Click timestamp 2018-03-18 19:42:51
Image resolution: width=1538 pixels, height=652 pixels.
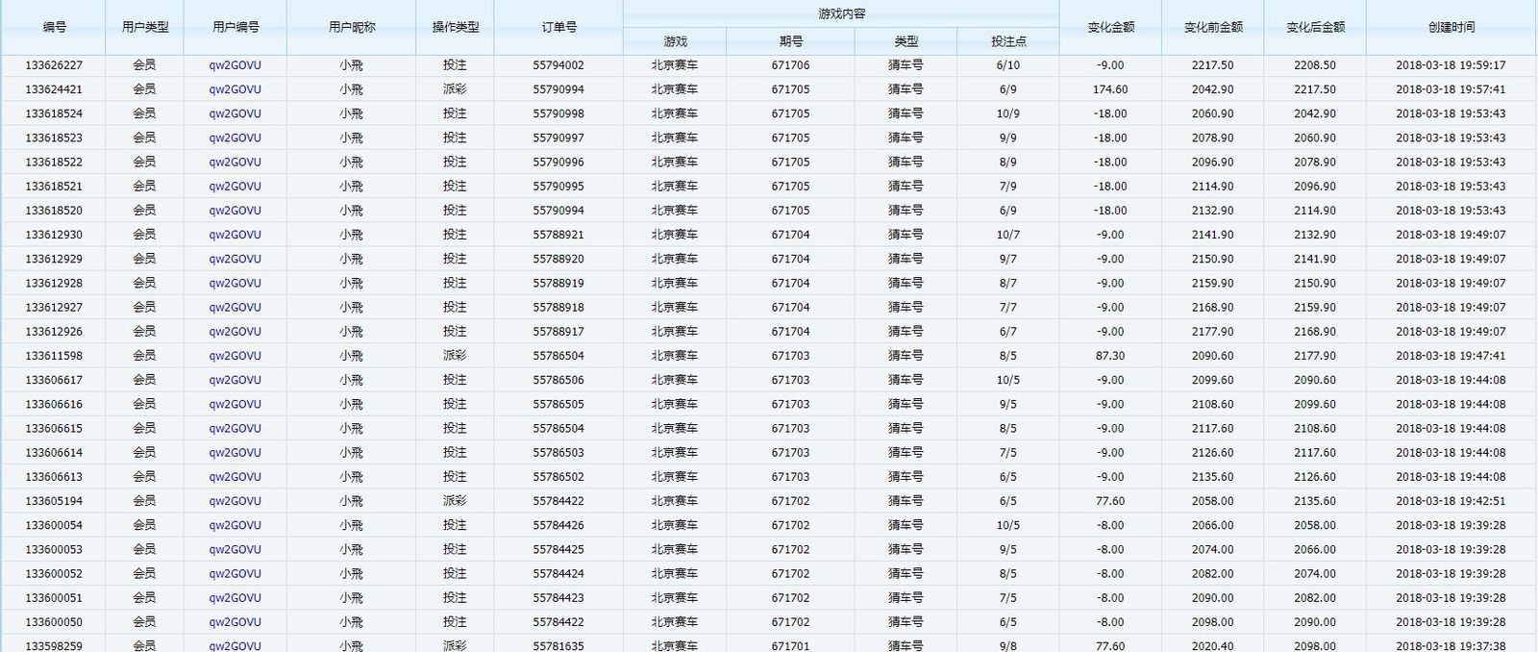[x=1451, y=501]
